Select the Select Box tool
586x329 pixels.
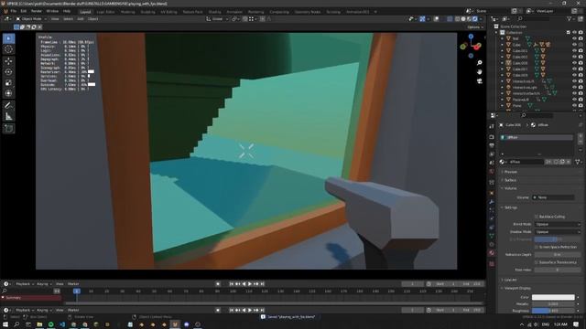[9, 38]
